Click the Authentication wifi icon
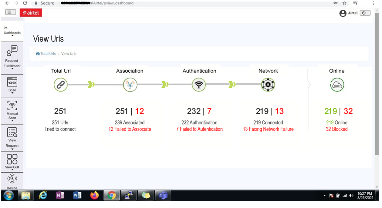The height and width of the screenshot is (208, 382). pyautogui.click(x=199, y=85)
